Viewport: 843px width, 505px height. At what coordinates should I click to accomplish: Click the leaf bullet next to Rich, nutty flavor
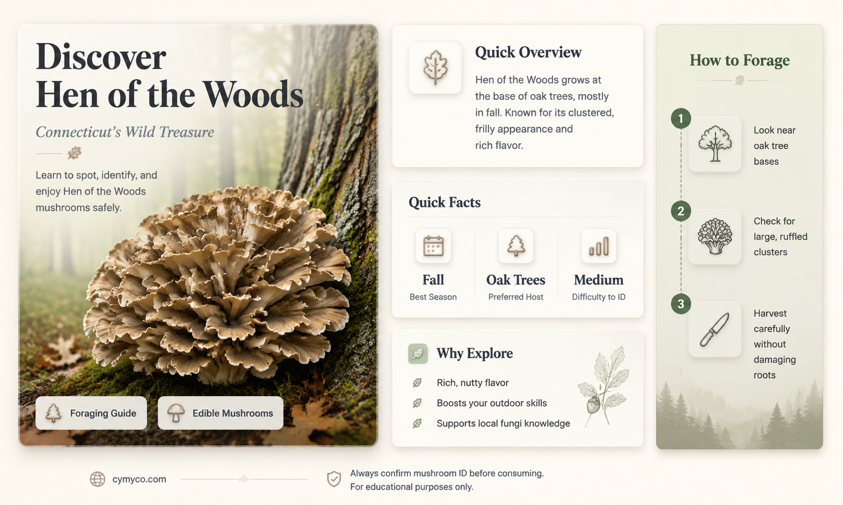(x=417, y=383)
